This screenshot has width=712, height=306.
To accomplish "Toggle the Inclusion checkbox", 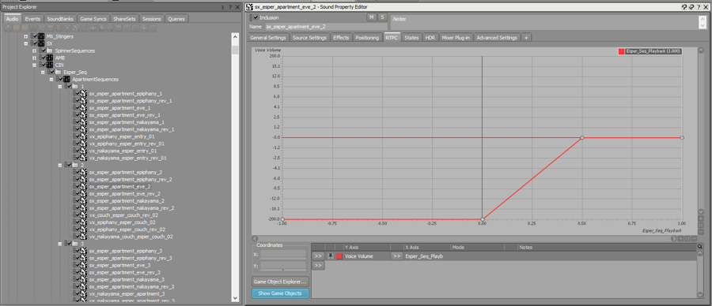I will pos(256,17).
